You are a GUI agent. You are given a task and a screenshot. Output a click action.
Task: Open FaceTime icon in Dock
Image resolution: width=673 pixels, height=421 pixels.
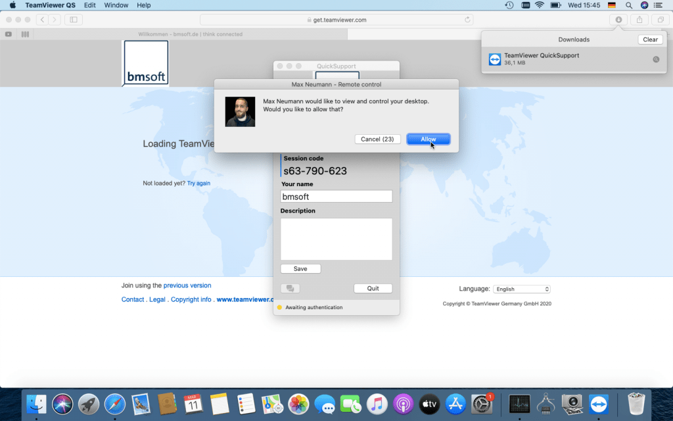tap(351, 405)
